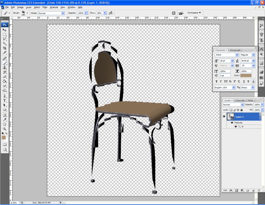Click the add layer style fx icon
This screenshot has height=205, width=265.
pos(231,190)
